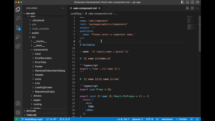Change indentation Spaces: 2
Image resolution: width=215 pixels, height=121 pixels.
click(138, 119)
